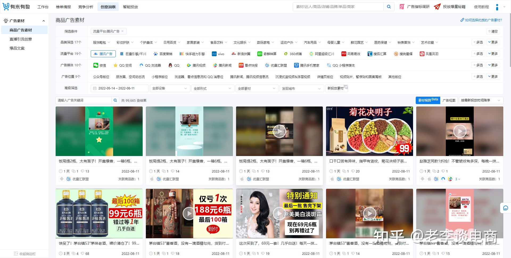Expand the 服饰鞋包 category dropdown
This screenshot has width=511, height=258.
[101, 42]
